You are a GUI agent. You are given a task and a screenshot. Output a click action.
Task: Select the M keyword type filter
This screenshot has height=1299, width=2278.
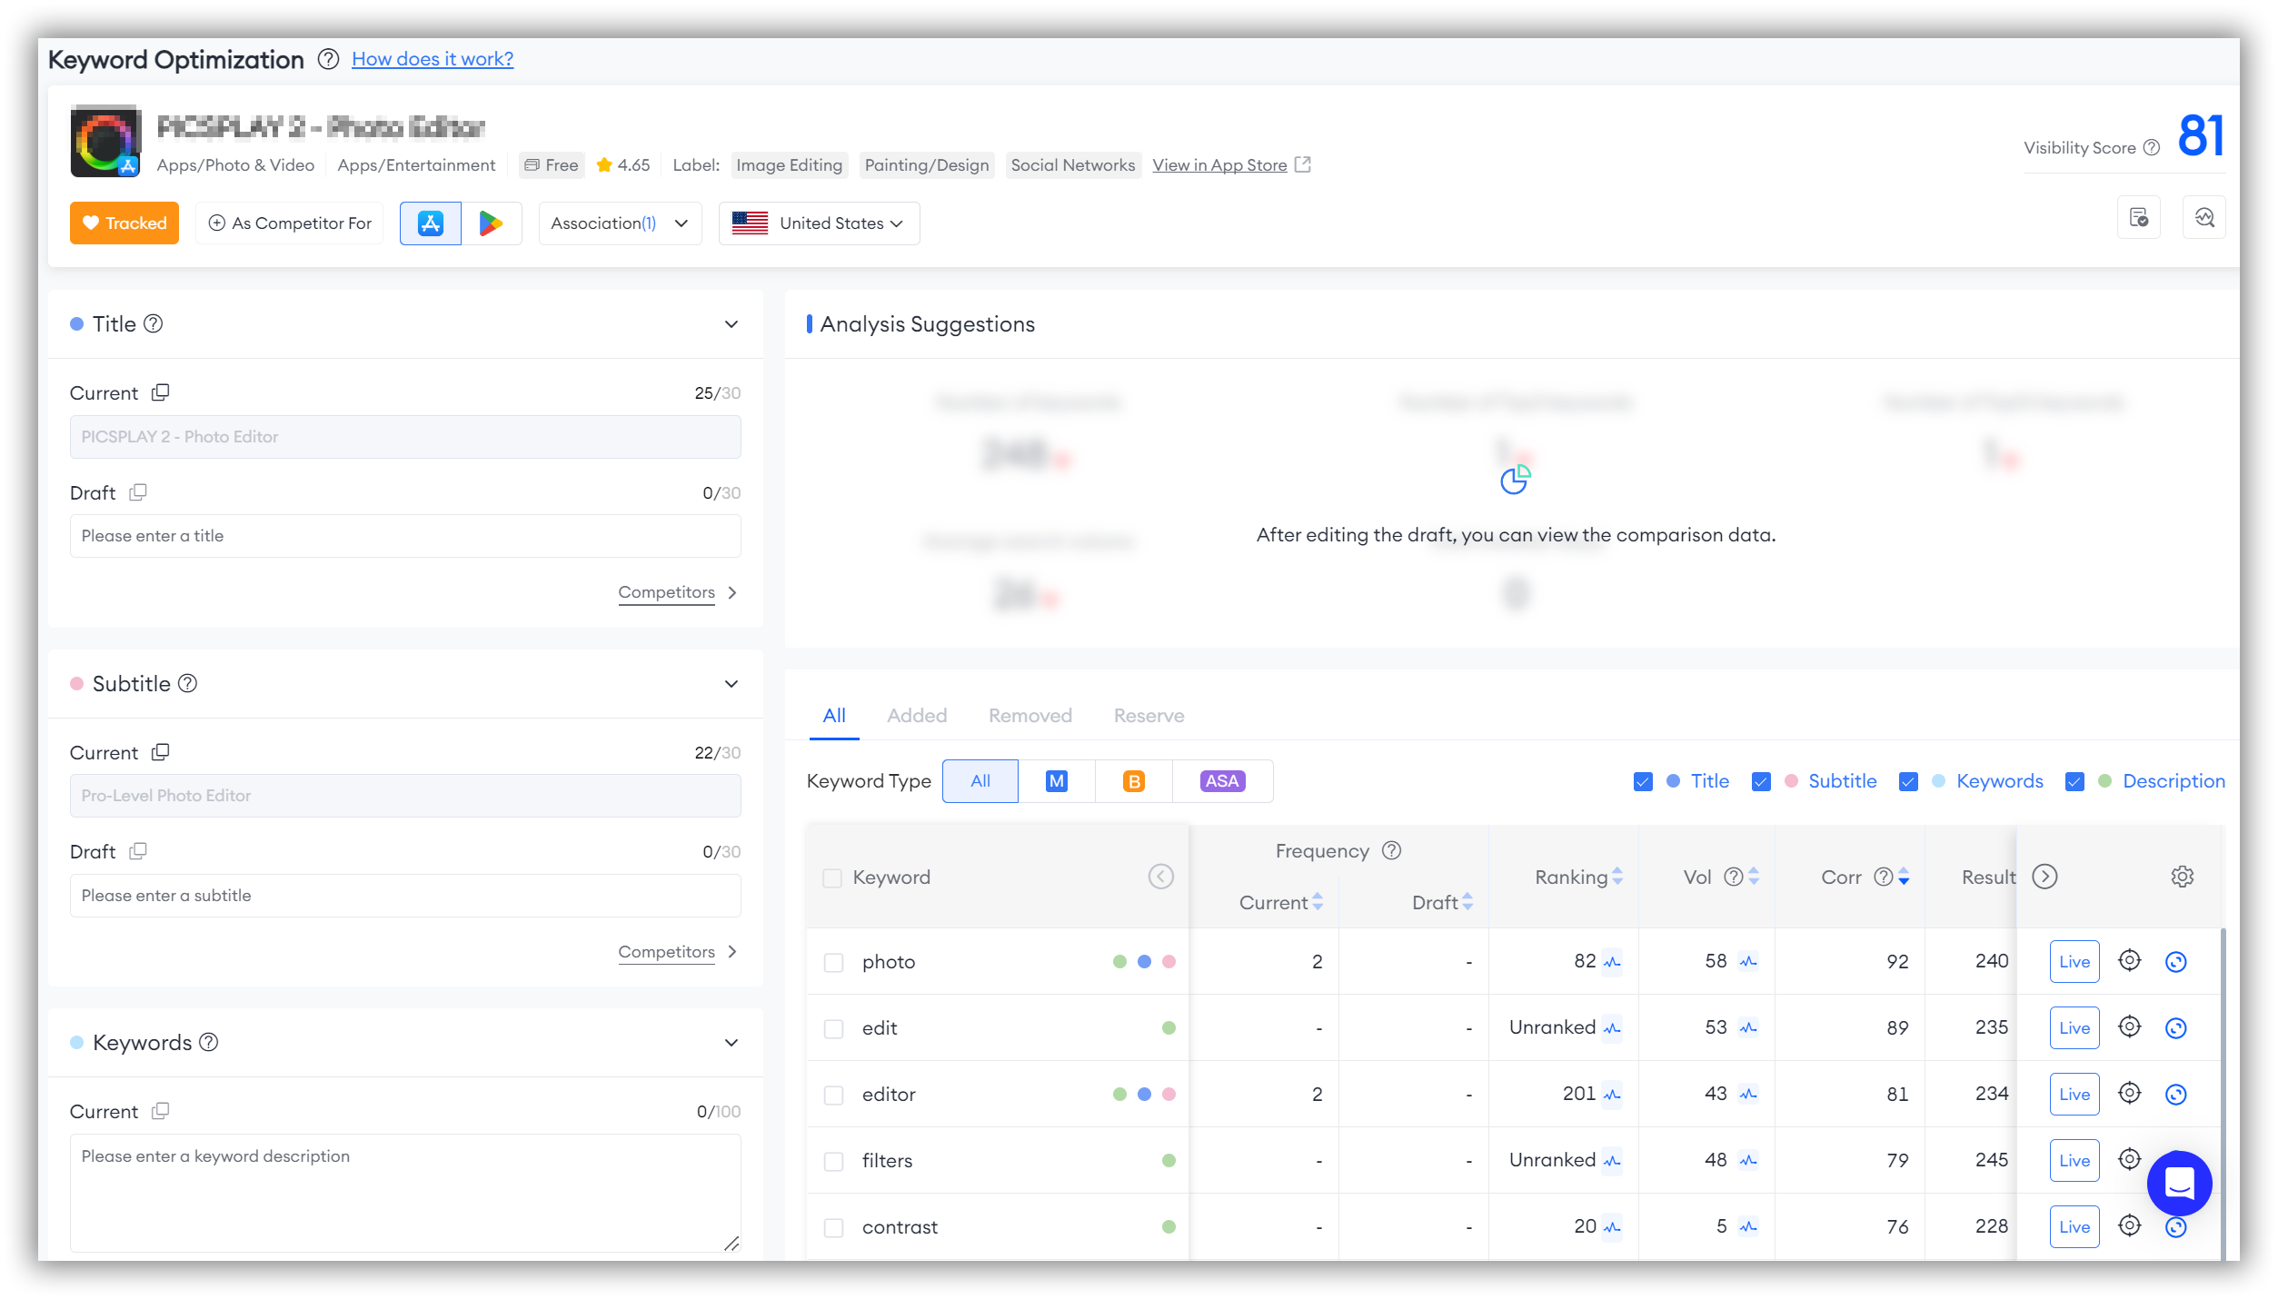[x=1057, y=781]
